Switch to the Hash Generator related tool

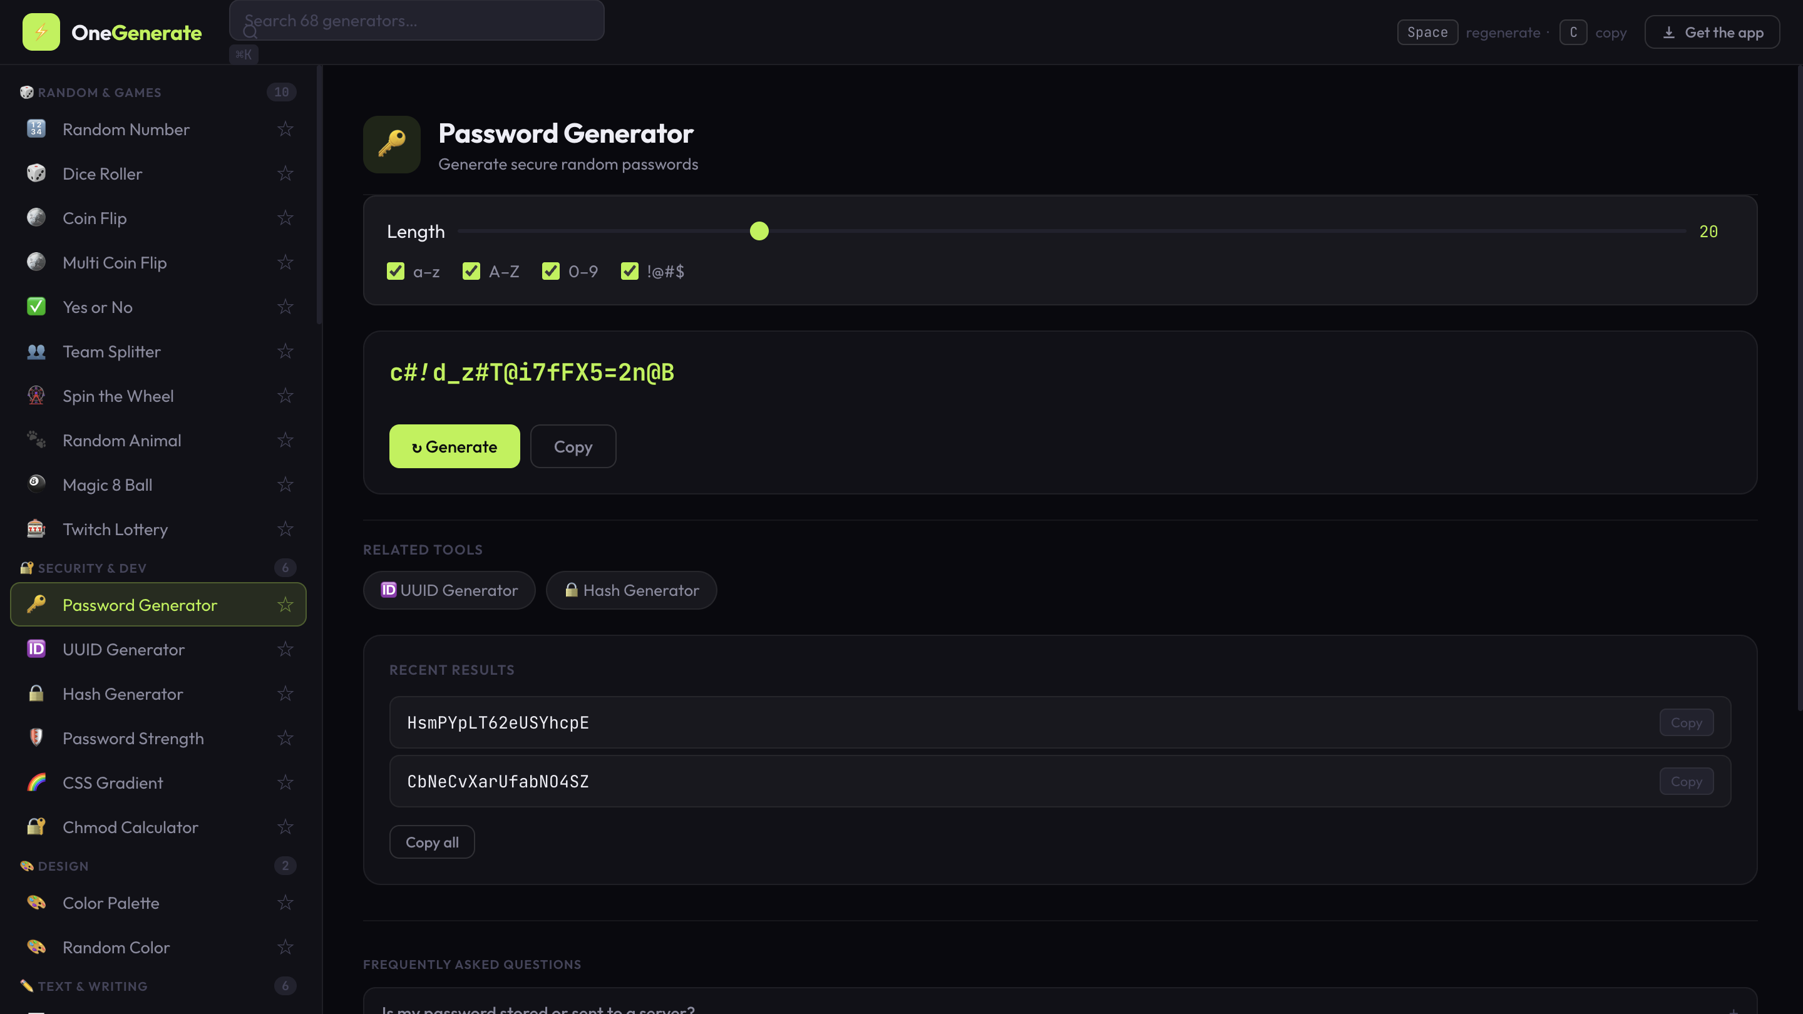coord(630,590)
